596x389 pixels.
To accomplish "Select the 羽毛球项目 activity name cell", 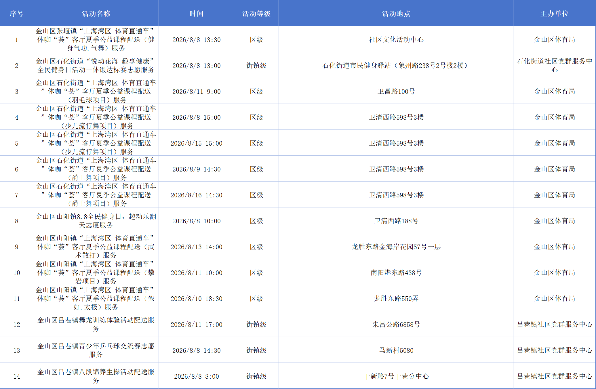I will coord(96,91).
